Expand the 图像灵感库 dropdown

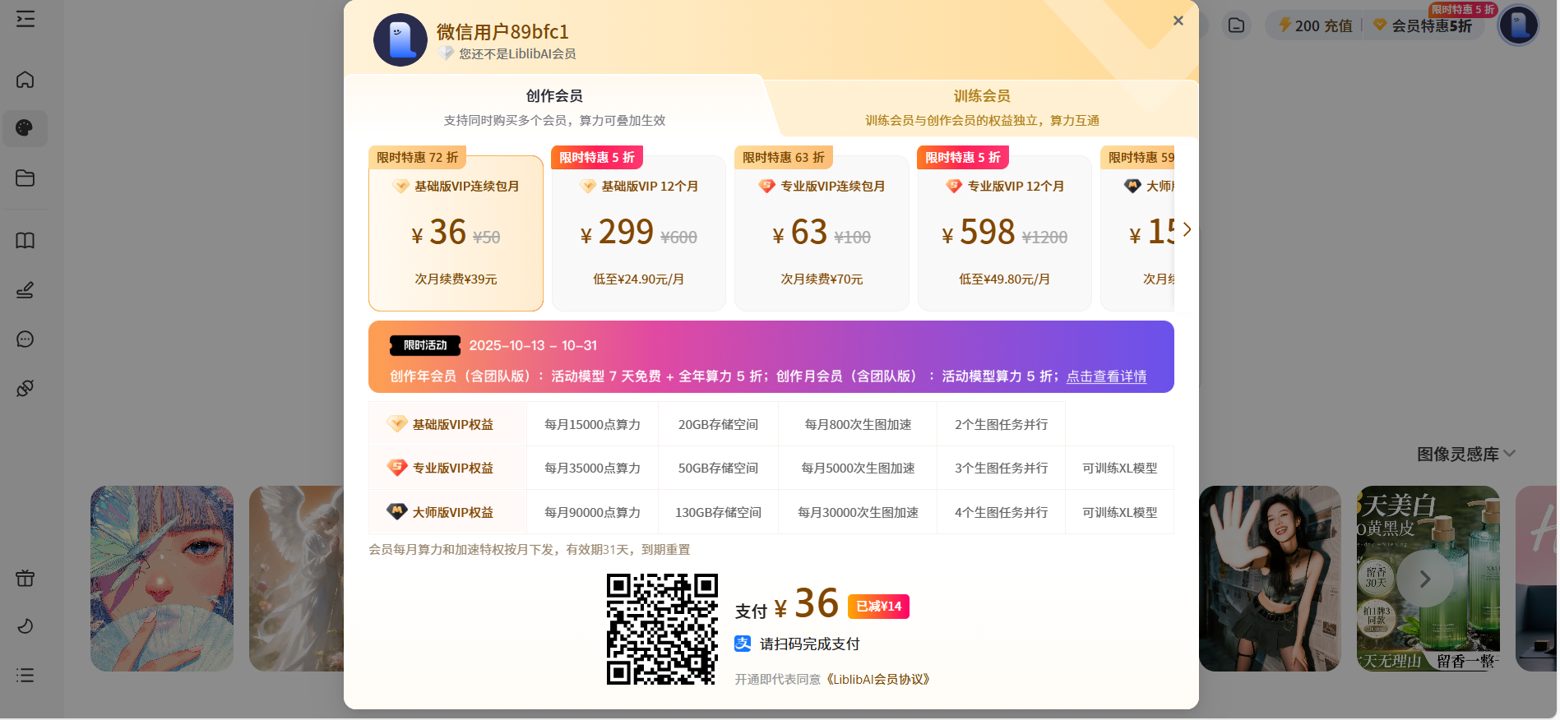[x=1465, y=454]
